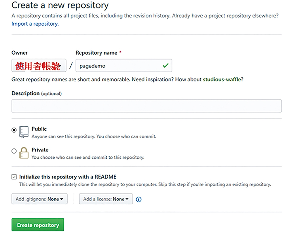302x238 pixels.
Task: Click the Create repository button
Action: click(38, 224)
